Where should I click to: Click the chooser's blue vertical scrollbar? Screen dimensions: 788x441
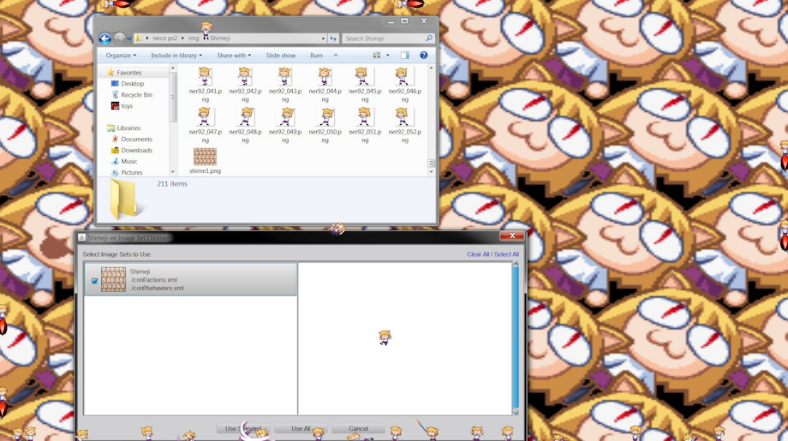516,338
